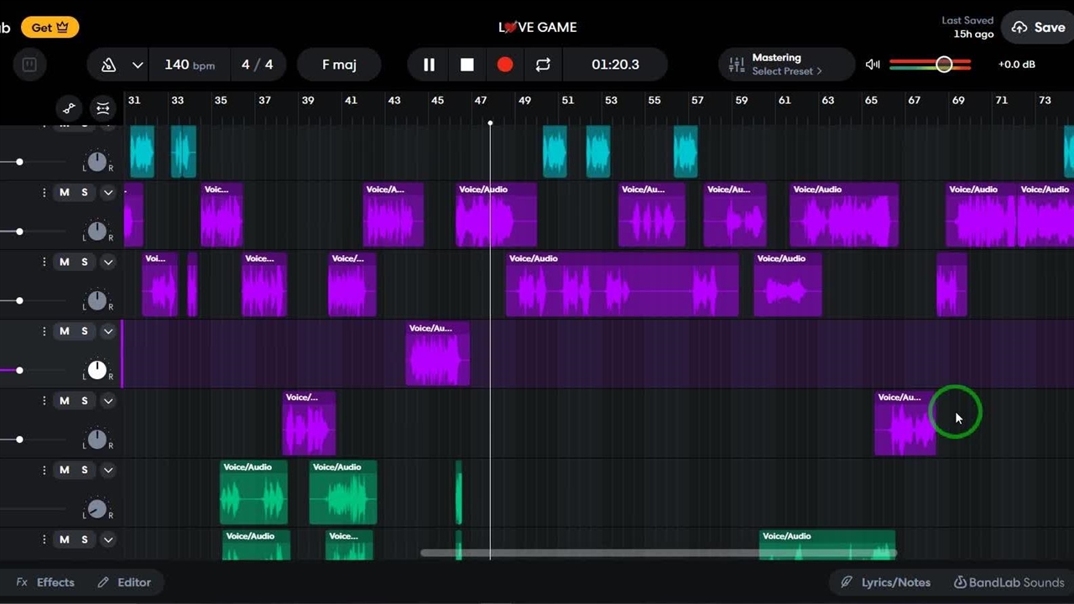Solo the first green track with S

[x=85, y=470]
